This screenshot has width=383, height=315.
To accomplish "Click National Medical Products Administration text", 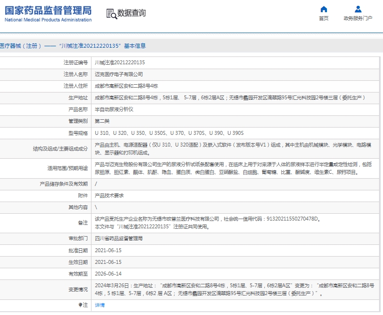I will pos(48,20).
